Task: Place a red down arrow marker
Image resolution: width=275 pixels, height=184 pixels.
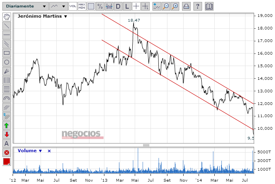Action: coord(7,134)
